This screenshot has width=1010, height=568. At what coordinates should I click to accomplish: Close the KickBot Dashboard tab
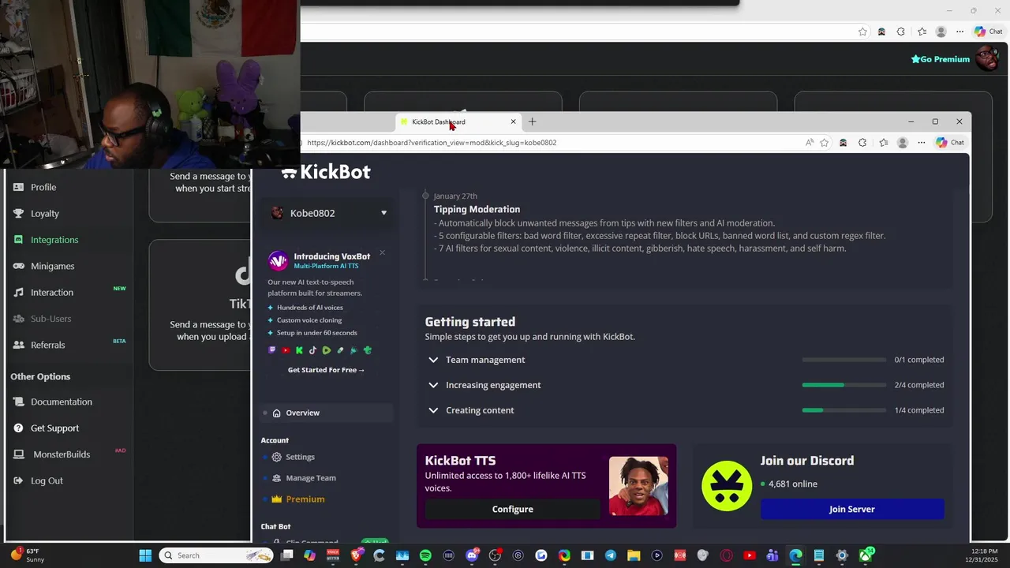point(513,121)
